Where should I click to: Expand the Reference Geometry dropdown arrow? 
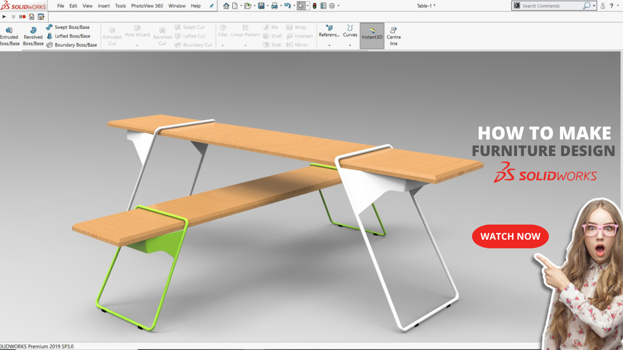tap(329, 45)
